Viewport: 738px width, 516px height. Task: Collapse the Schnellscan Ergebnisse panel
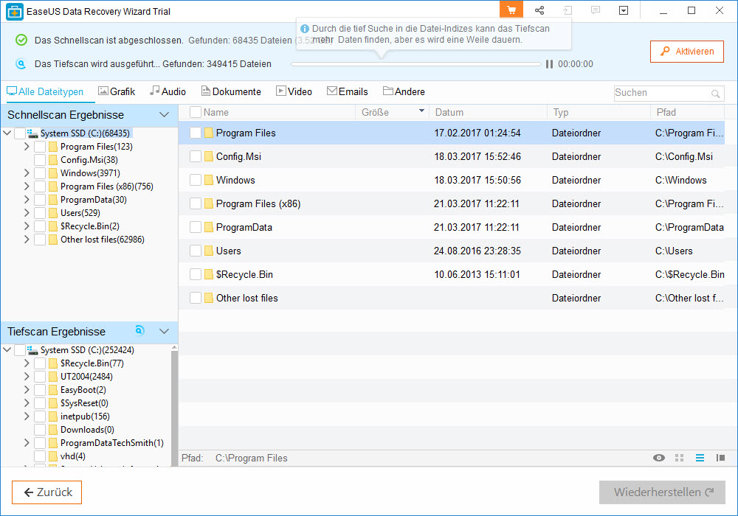pyautogui.click(x=165, y=115)
